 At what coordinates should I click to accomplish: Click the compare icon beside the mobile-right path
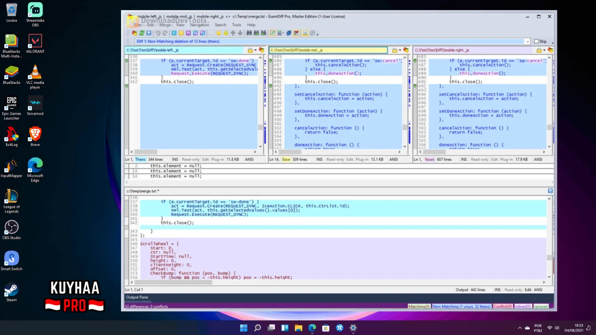click(x=550, y=50)
